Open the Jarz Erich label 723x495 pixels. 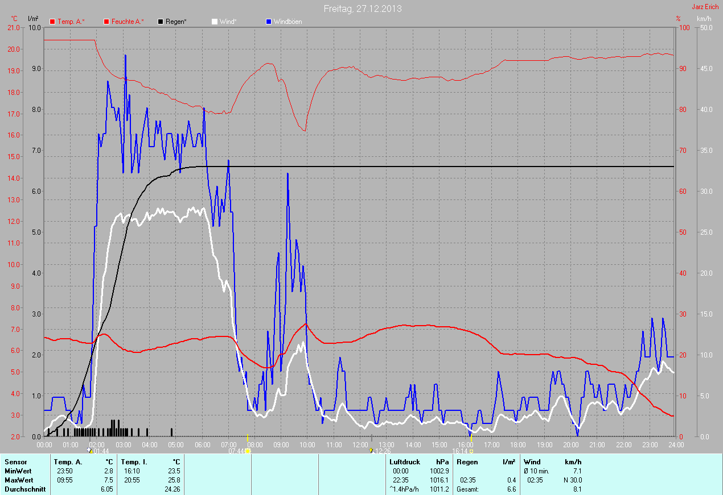click(705, 7)
